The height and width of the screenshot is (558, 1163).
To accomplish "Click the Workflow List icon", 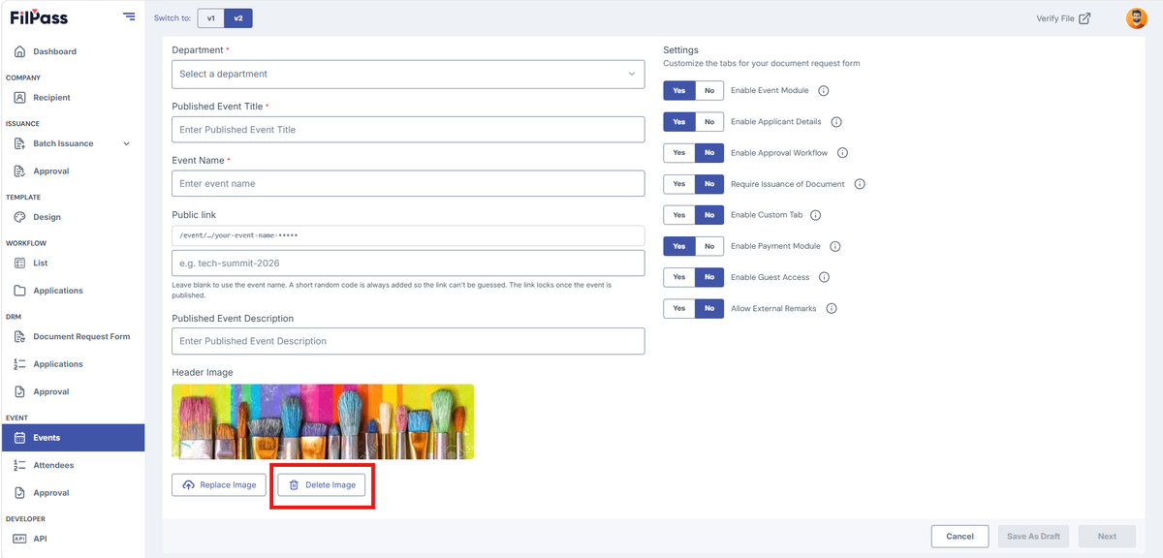I will pyautogui.click(x=19, y=263).
